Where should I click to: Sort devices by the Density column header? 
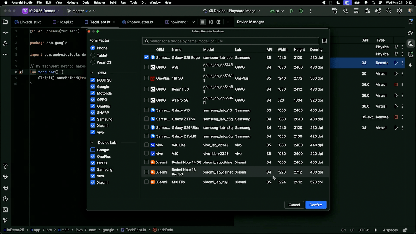(x=316, y=50)
